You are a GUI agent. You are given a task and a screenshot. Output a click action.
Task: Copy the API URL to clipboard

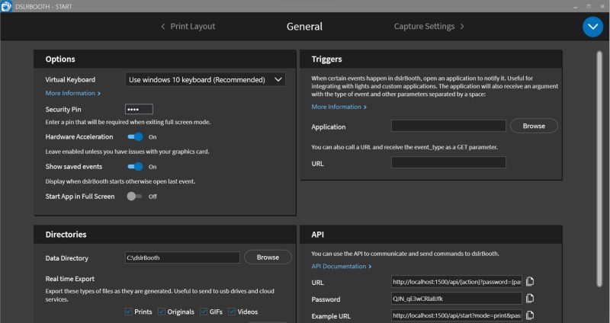530,282
